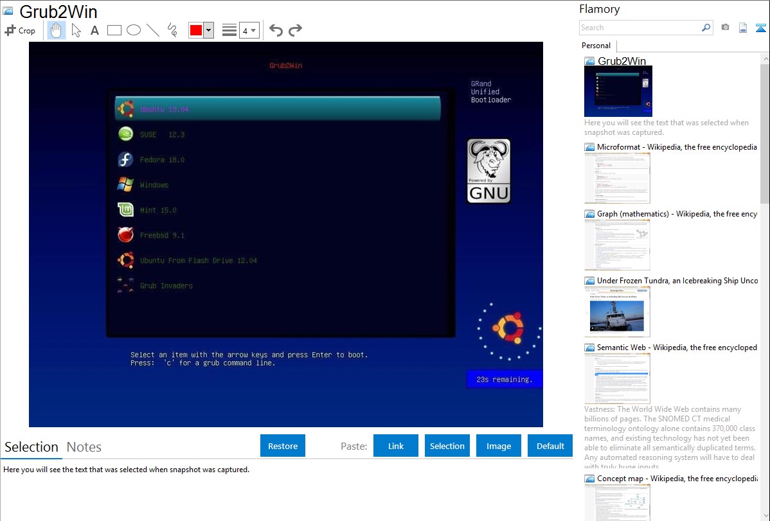Redo the last annotation
The height and width of the screenshot is (521, 770).
295,30
